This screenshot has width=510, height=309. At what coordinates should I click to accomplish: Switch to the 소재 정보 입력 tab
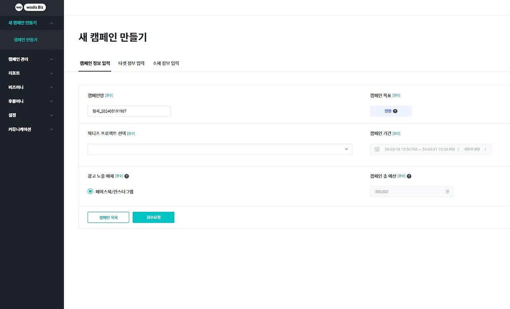coord(166,63)
